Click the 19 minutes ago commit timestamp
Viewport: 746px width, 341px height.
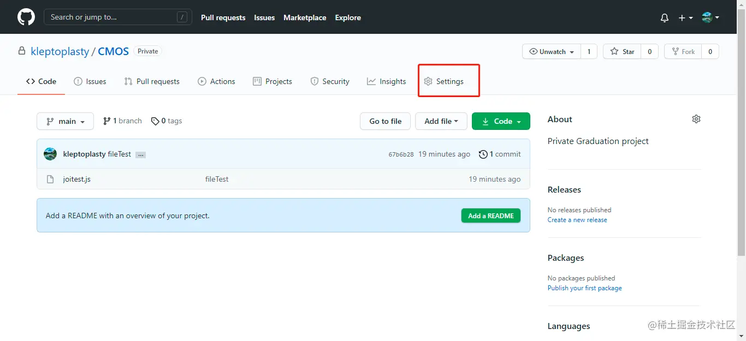click(x=444, y=154)
